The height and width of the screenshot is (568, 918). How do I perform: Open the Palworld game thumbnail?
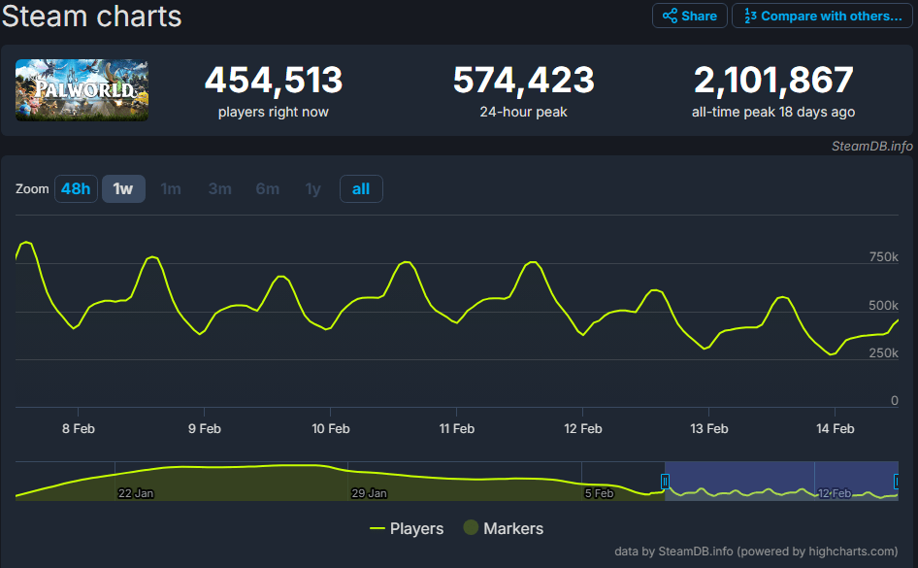pos(82,90)
